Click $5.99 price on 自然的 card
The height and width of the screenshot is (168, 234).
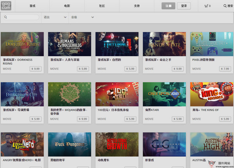tap(130, 69)
